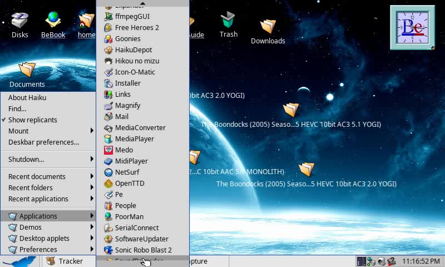Launch MediaConverter

click(143, 128)
